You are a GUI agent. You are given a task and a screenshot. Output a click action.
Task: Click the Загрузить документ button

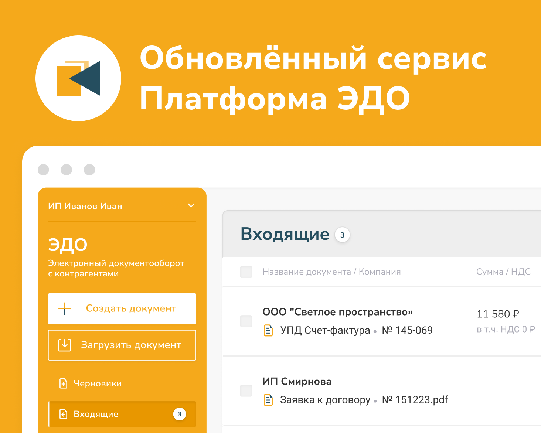(122, 345)
